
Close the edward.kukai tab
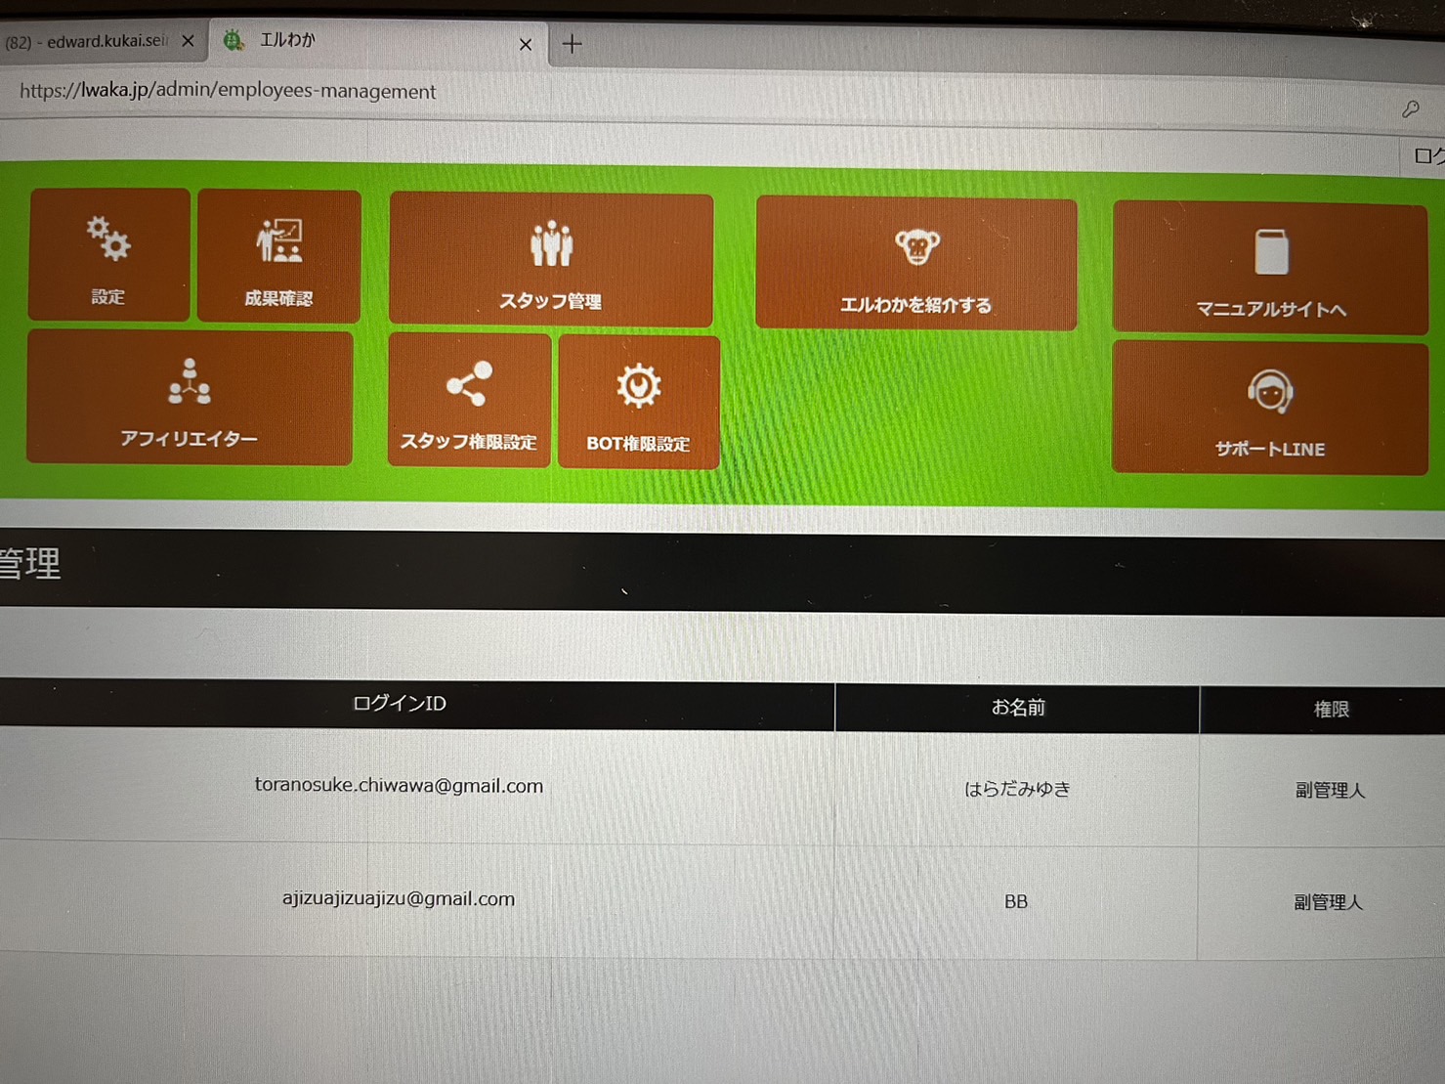click(188, 41)
